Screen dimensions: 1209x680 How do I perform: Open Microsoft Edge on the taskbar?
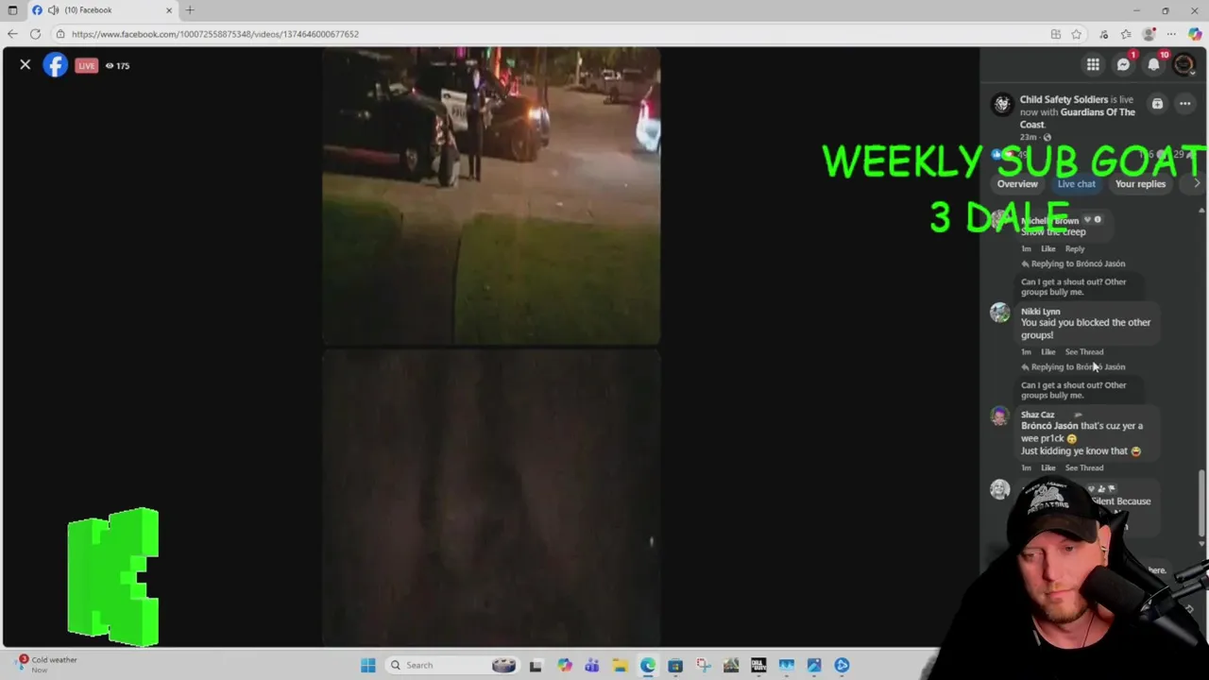tap(648, 665)
